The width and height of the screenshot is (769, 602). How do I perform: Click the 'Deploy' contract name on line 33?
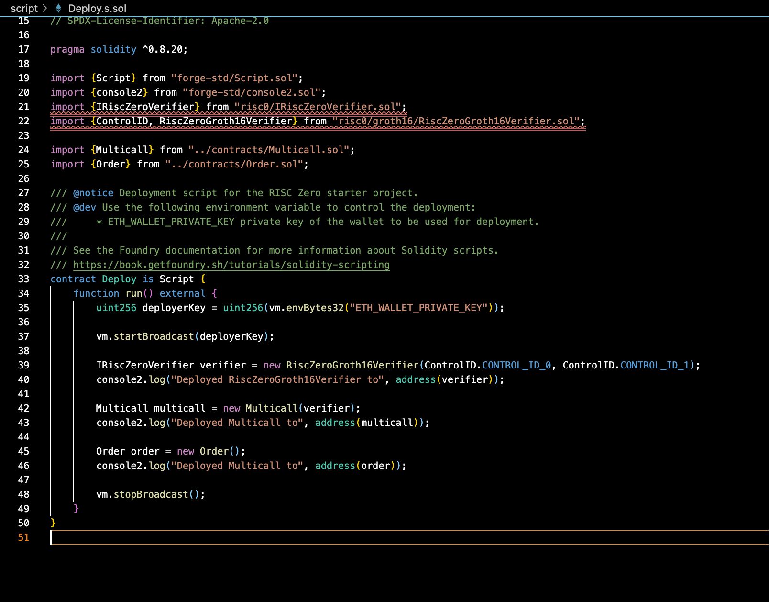click(x=119, y=279)
